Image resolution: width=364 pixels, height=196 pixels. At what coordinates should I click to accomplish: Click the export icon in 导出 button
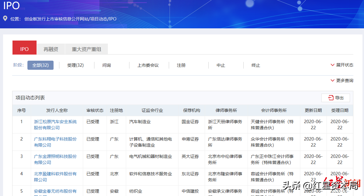[331, 98]
